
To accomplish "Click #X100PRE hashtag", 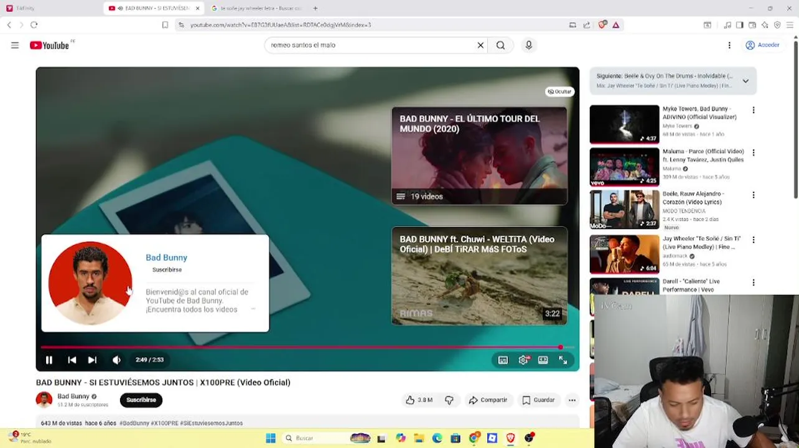I will [164, 423].
